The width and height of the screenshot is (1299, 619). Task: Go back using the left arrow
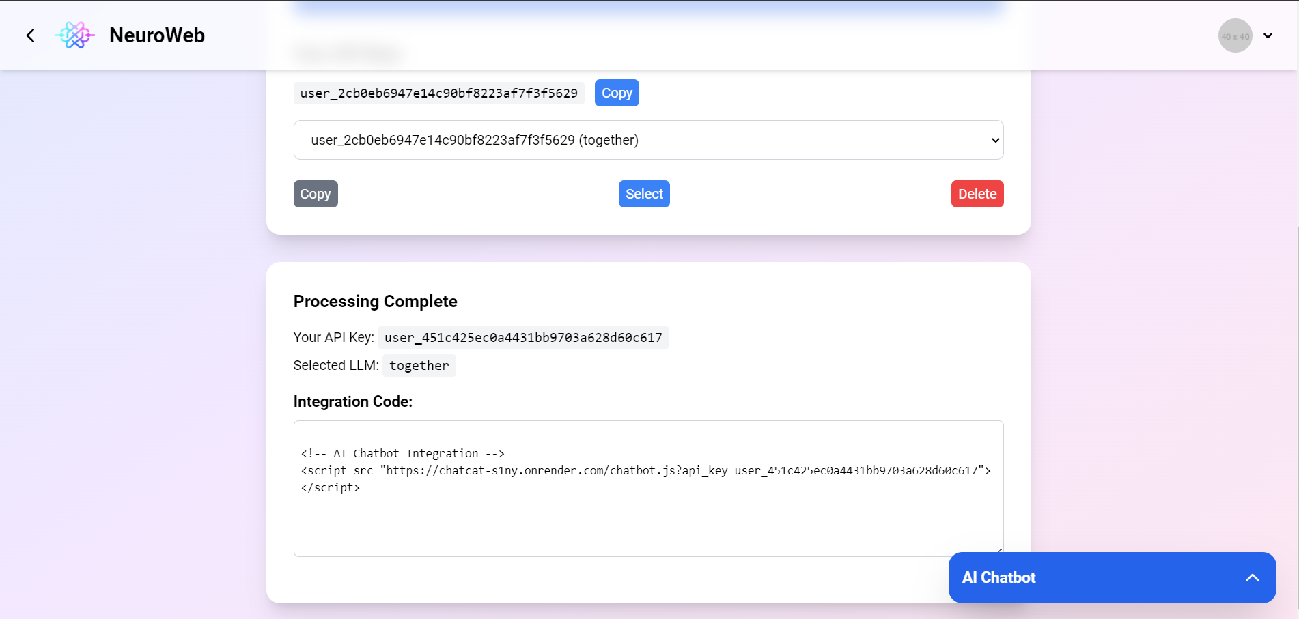pyautogui.click(x=31, y=35)
